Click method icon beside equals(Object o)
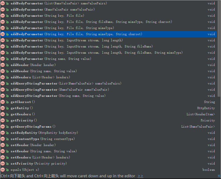 click(3, 170)
